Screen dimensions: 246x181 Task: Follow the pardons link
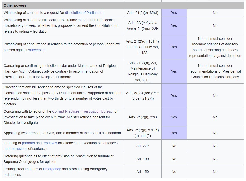(x=28, y=143)
